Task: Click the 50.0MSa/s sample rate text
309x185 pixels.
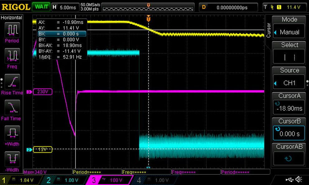Action: 90,5
